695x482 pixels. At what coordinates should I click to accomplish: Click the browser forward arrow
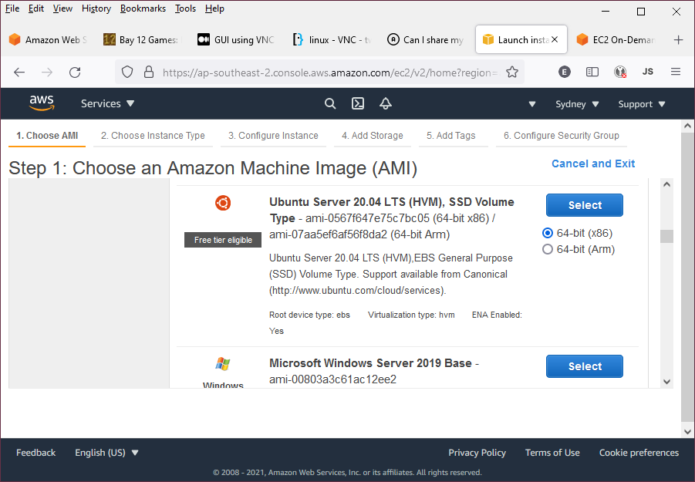tap(47, 72)
